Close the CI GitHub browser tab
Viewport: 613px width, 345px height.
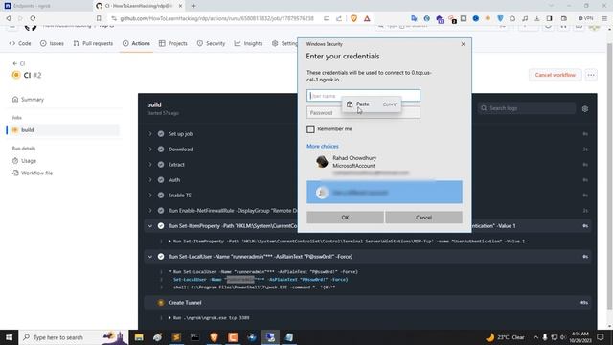pos(180,6)
